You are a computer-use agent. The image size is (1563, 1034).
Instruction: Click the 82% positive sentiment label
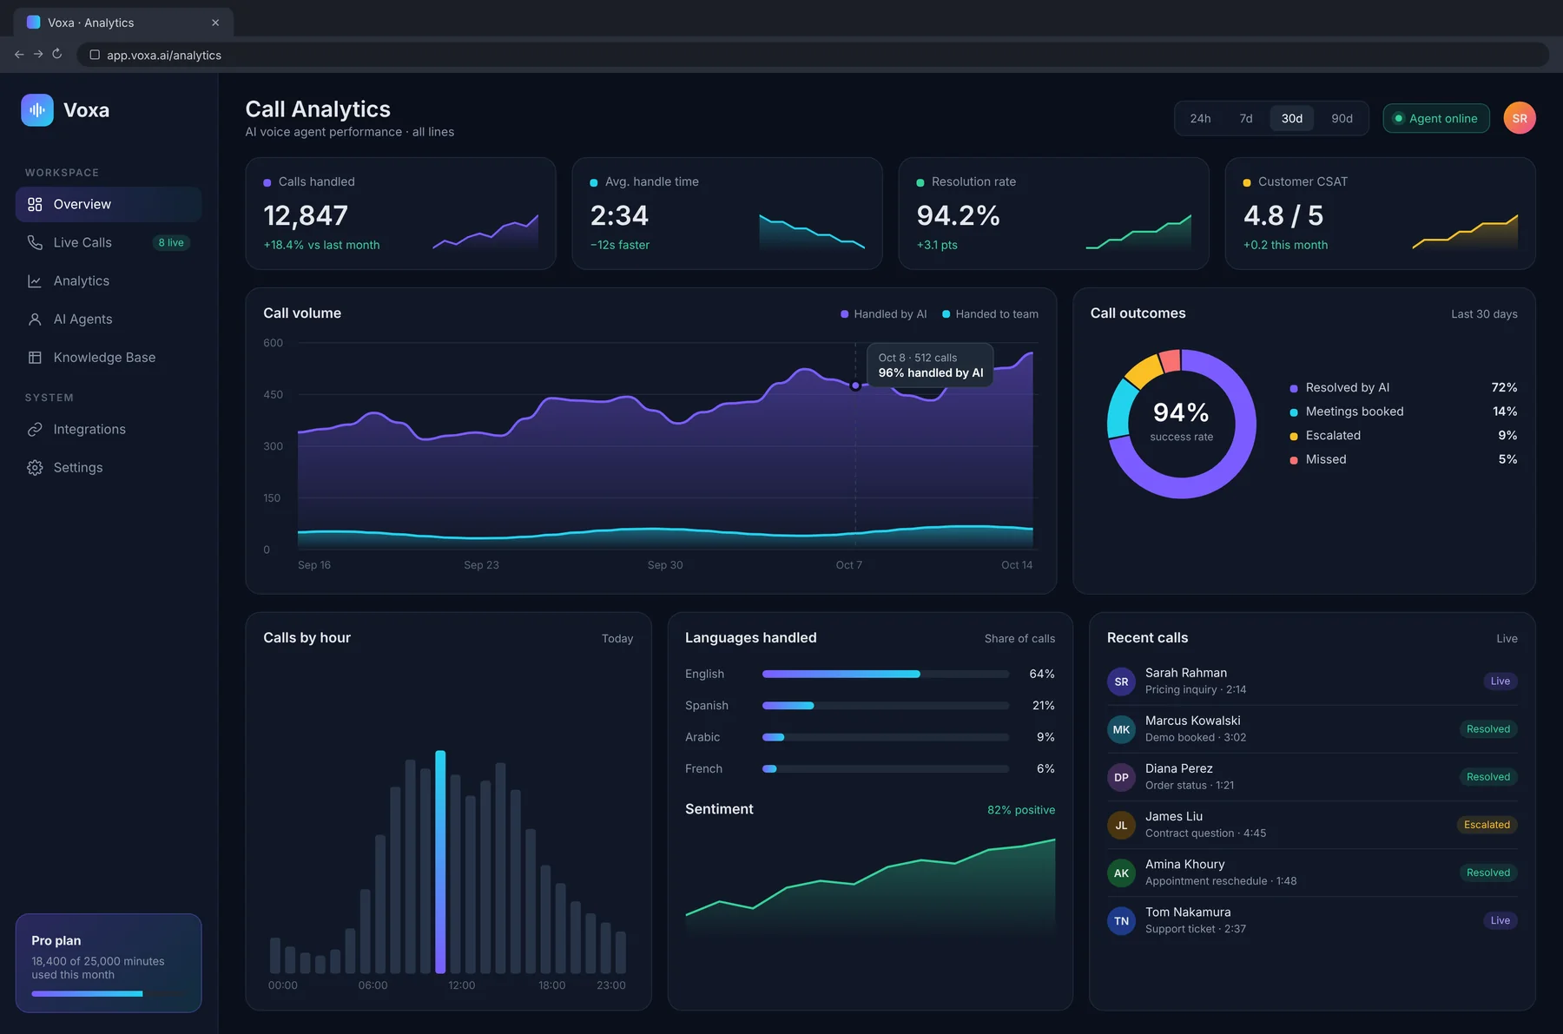(1021, 810)
